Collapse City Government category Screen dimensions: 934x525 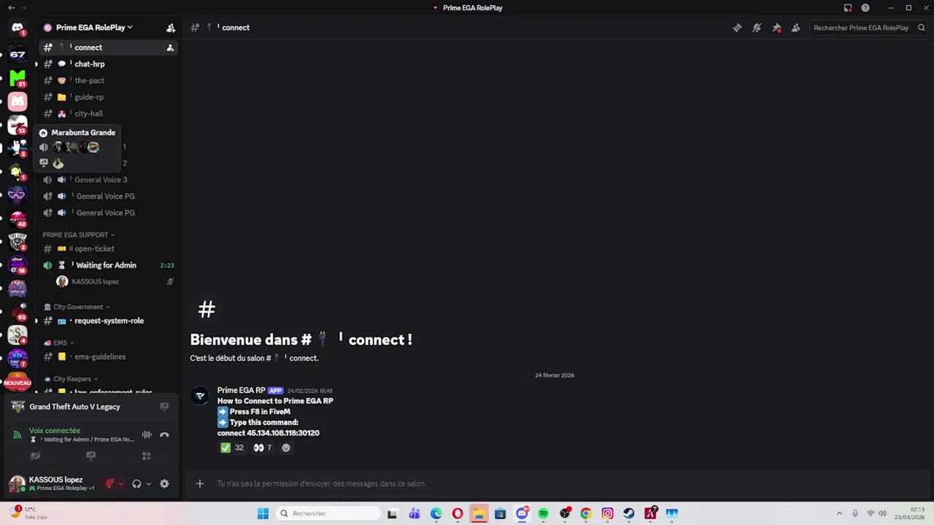tap(78, 307)
